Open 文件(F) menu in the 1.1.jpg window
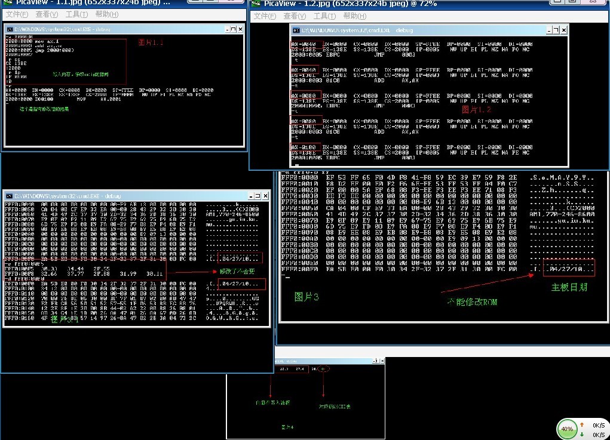Viewport: 610px width, 440px height. (x=17, y=14)
